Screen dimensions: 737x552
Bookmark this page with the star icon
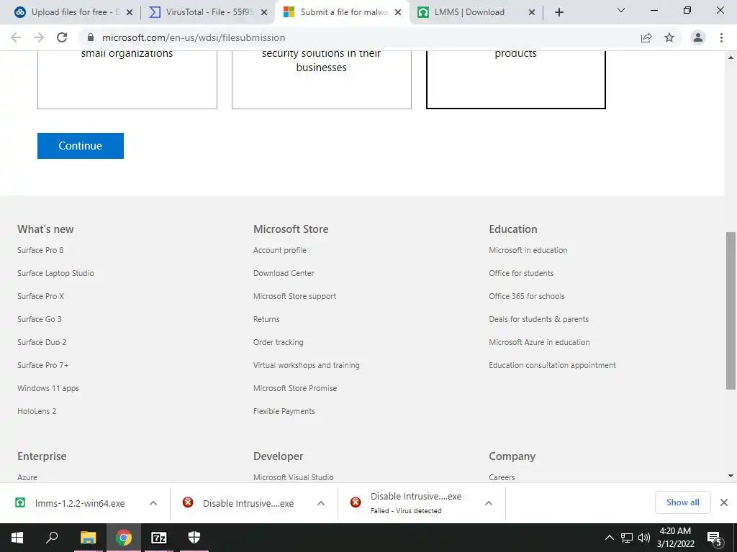coord(669,37)
